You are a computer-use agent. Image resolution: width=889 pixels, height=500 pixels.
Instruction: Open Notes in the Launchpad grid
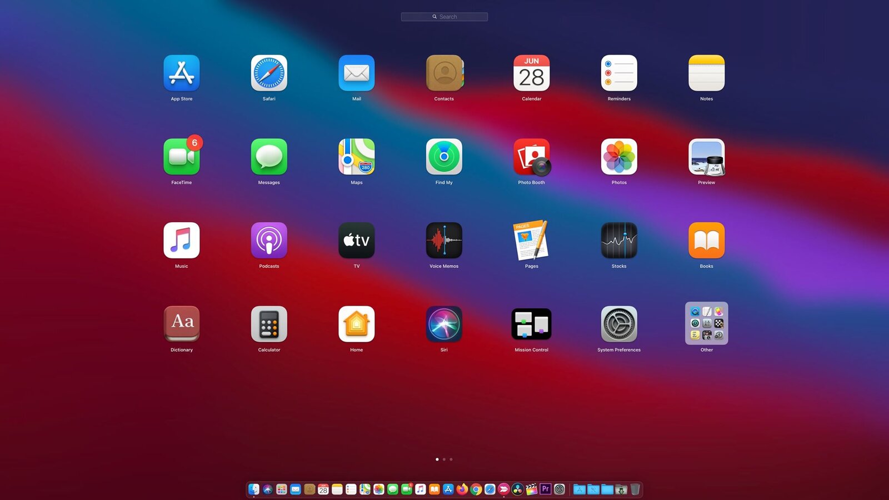pyautogui.click(x=707, y=73)
